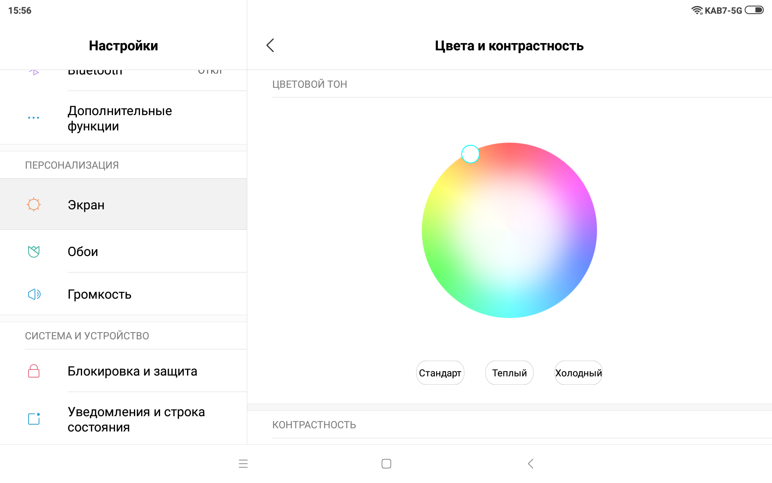Click the red lock icon

34,371
